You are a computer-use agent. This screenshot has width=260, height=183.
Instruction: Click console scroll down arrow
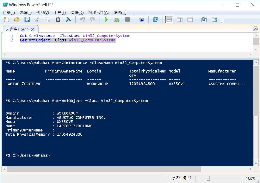coord(256,163)
